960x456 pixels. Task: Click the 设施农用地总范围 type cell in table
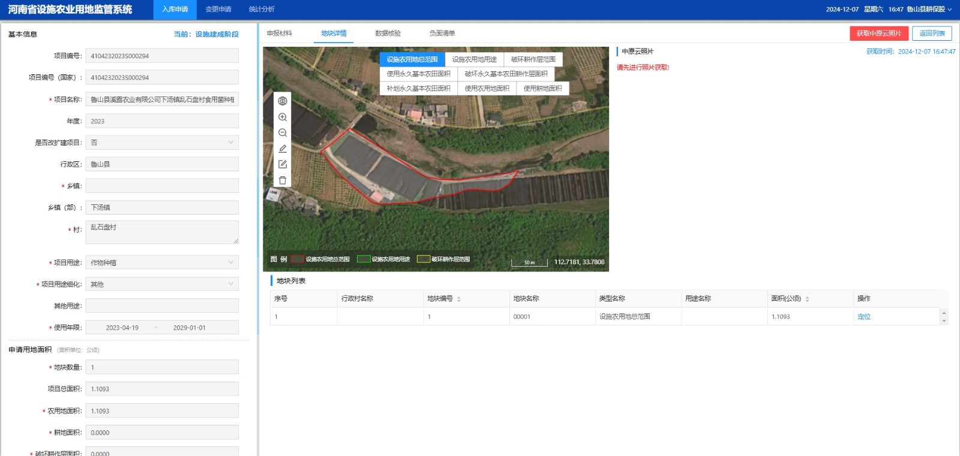point(638,316)
